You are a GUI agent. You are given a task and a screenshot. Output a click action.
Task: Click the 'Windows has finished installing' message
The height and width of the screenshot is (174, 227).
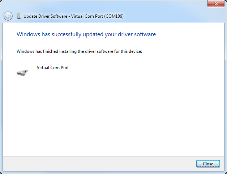click(79, 51)
